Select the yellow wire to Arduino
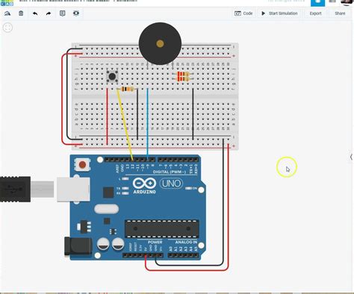This screenshot has width=354, height=294. tap(125, 125)
